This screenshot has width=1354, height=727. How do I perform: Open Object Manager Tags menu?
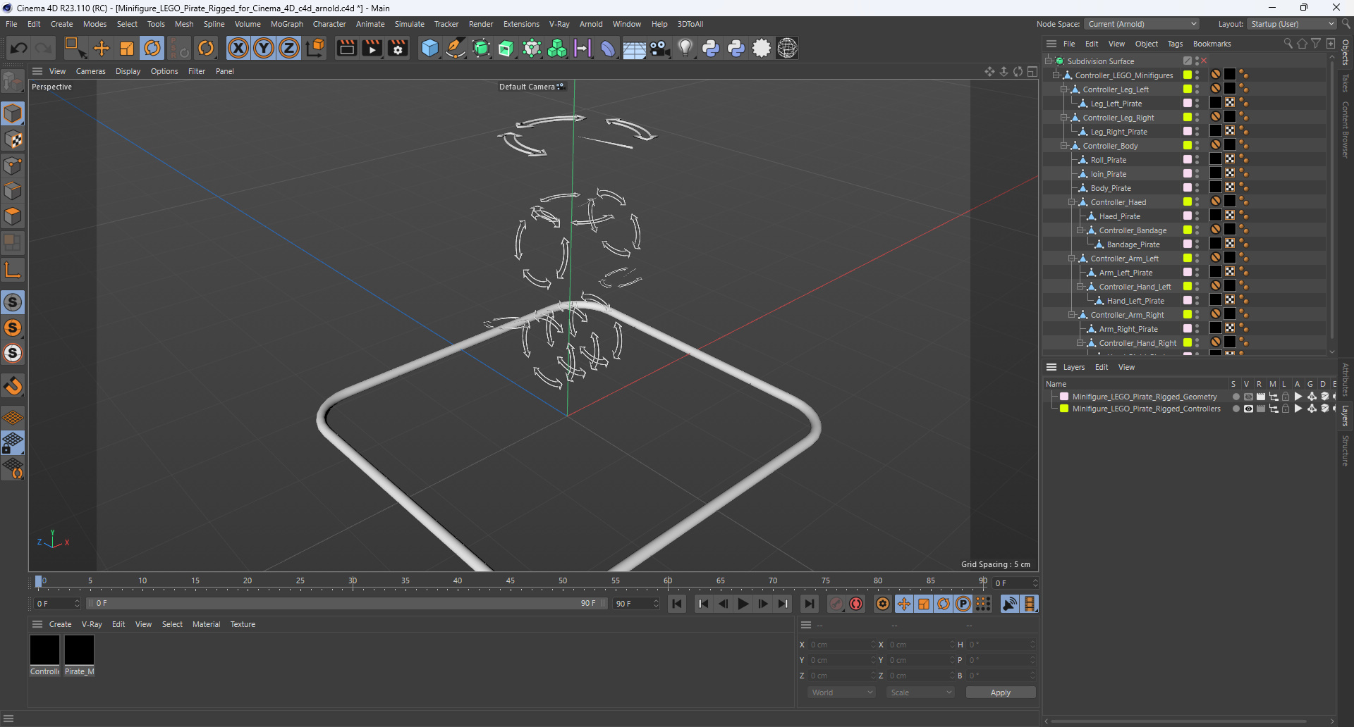click(1175, 44)
